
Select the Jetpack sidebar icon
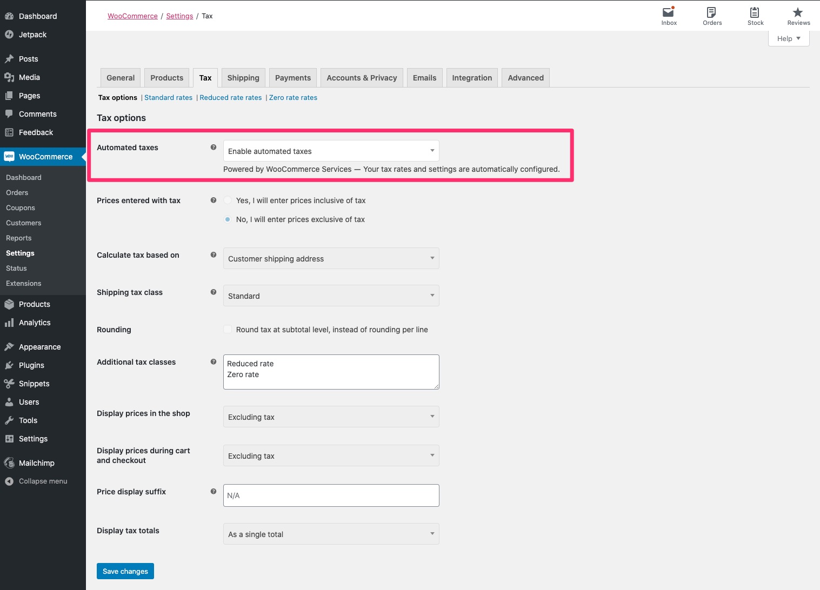[10, 34]
